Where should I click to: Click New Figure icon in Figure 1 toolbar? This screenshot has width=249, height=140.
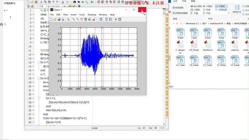pos(51,19)
